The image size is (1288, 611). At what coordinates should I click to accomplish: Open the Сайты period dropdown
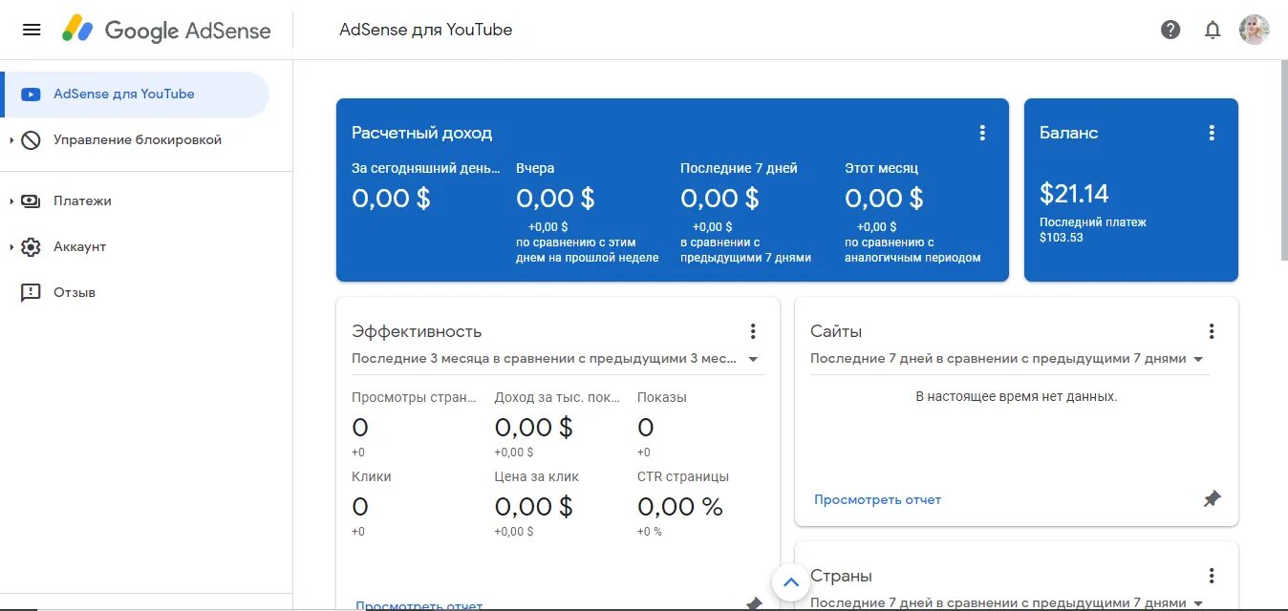tap(1008, 359)
